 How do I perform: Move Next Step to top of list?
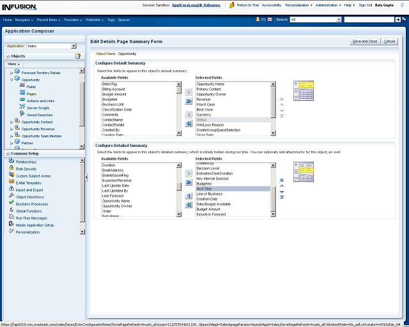(x=282, y=181)
